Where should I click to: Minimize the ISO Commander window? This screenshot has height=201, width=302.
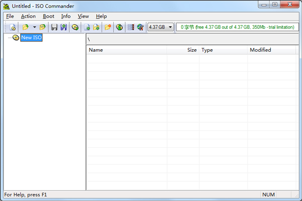click(x=264, y=5)
